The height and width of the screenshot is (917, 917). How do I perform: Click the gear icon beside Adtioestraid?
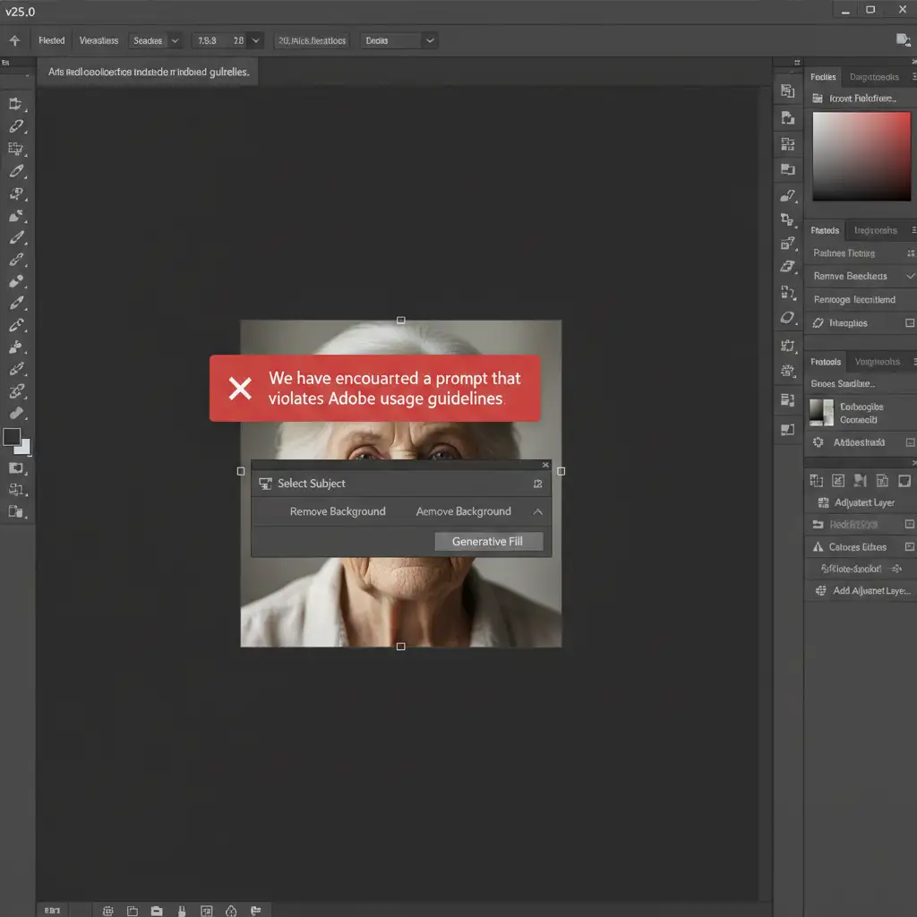[818, 442]
